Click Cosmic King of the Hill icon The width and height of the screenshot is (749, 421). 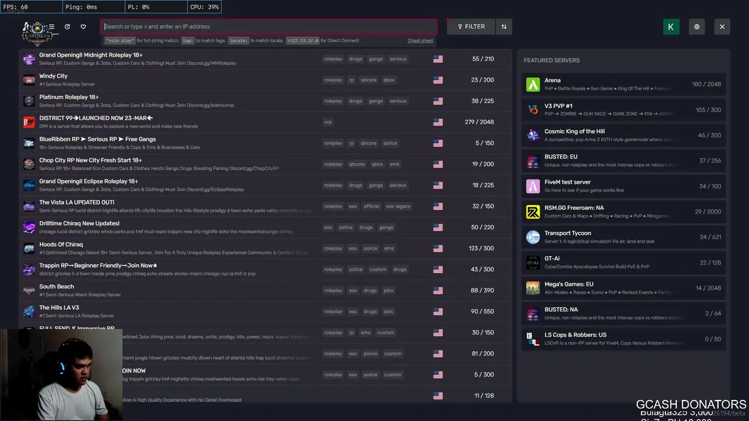[x=532, y=135]
